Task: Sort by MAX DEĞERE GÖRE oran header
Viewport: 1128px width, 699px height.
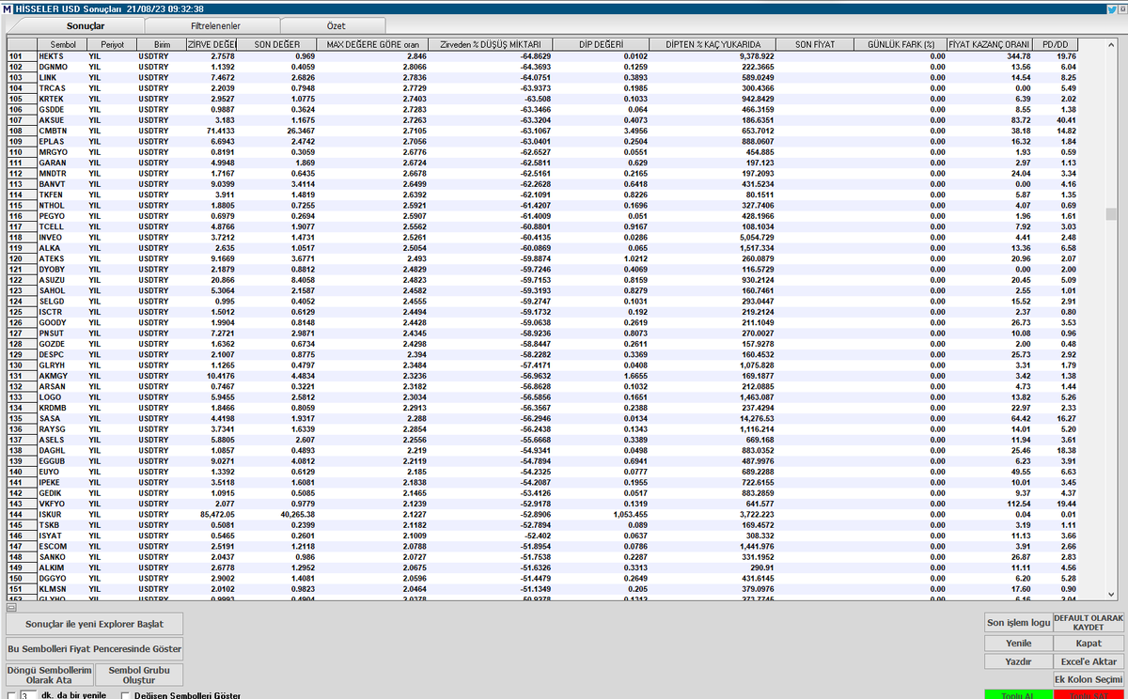Action: pos(373,44)
